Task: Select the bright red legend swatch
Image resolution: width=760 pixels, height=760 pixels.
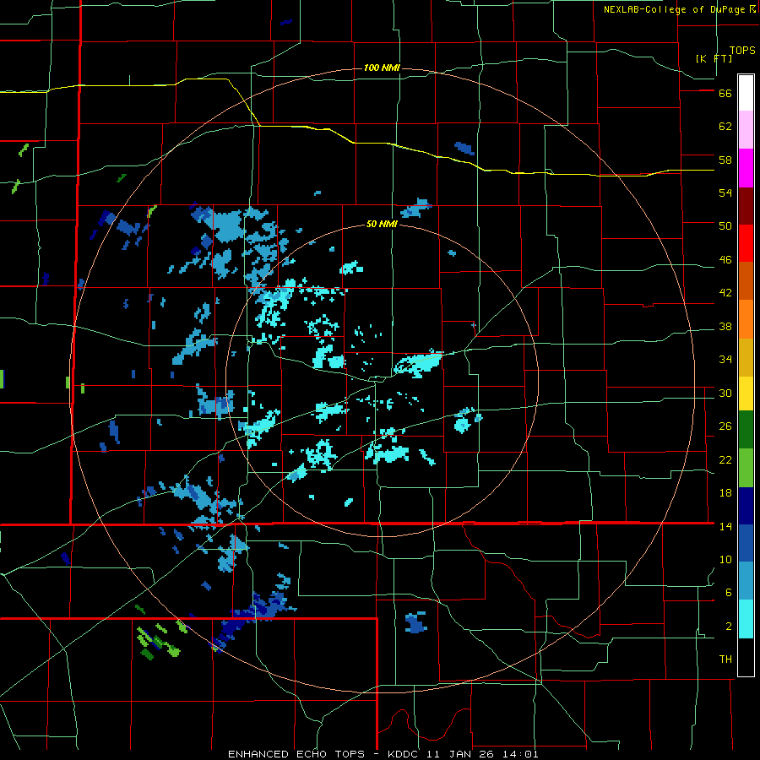Action: 746,243
